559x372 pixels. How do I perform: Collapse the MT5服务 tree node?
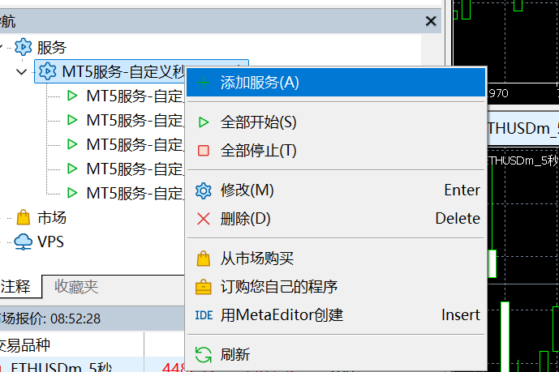pyautogui.click(x=21, y=72)
